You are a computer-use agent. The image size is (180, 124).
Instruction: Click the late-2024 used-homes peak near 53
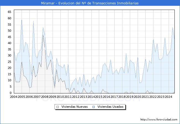(x=173, y=27)
